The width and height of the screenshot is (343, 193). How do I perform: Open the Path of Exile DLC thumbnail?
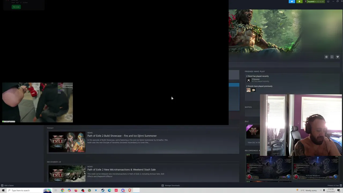coord(253,132)
